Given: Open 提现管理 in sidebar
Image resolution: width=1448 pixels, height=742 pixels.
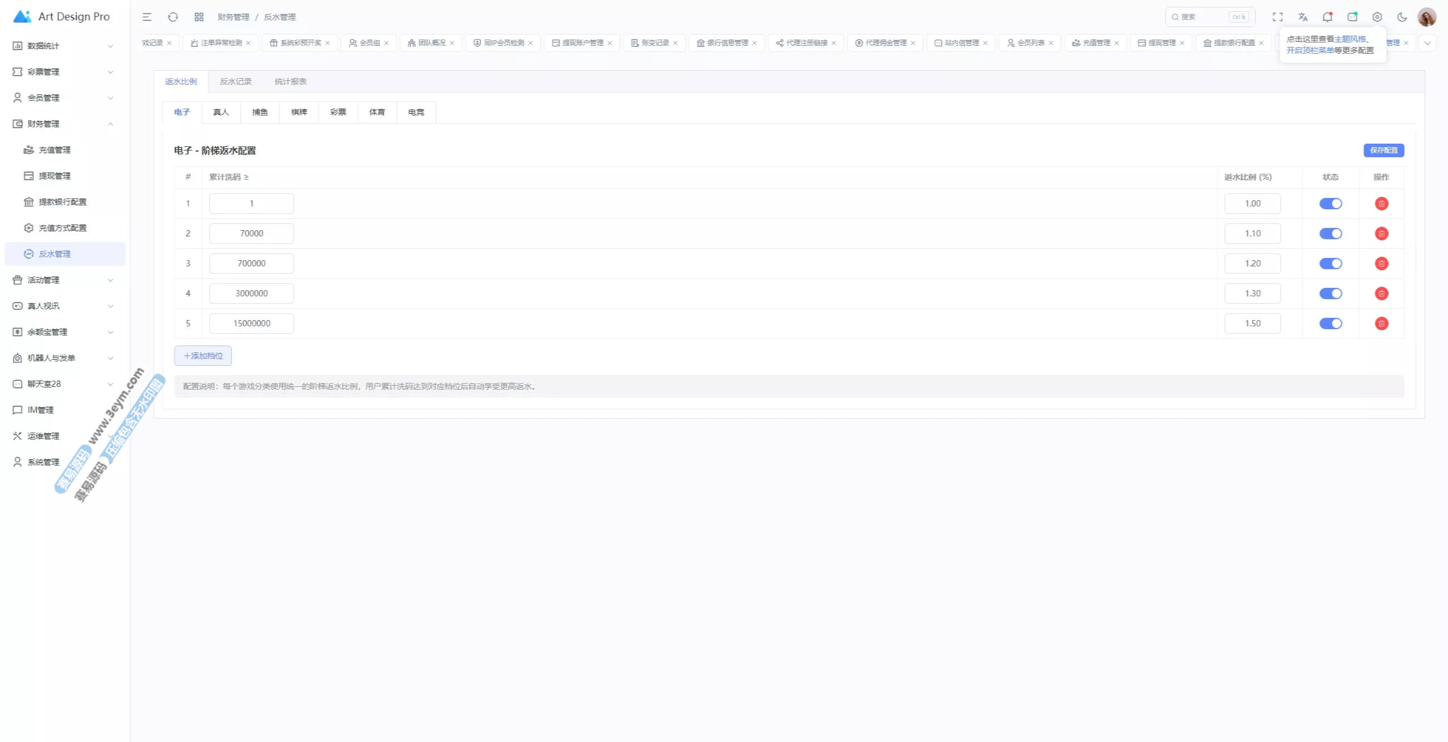Looking at the screenshot, I should tap(54, 176).
